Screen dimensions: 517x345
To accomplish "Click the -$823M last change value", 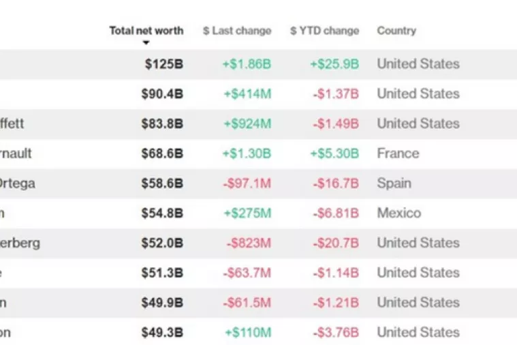I will [248, 243].
